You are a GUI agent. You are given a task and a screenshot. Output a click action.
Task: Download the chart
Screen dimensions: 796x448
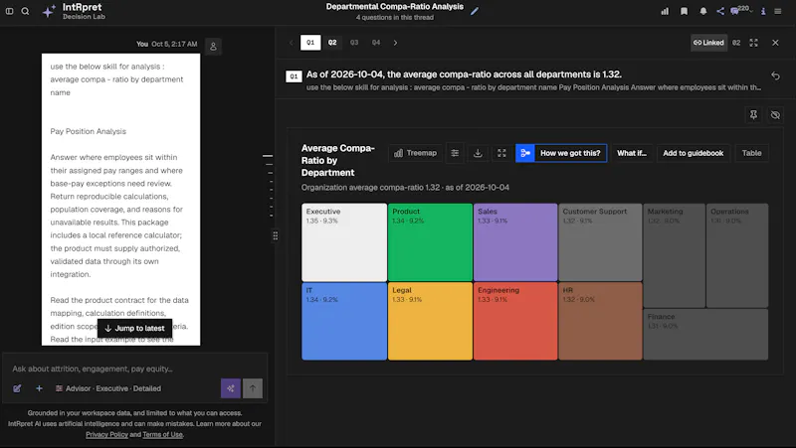[x=478, y=153]
